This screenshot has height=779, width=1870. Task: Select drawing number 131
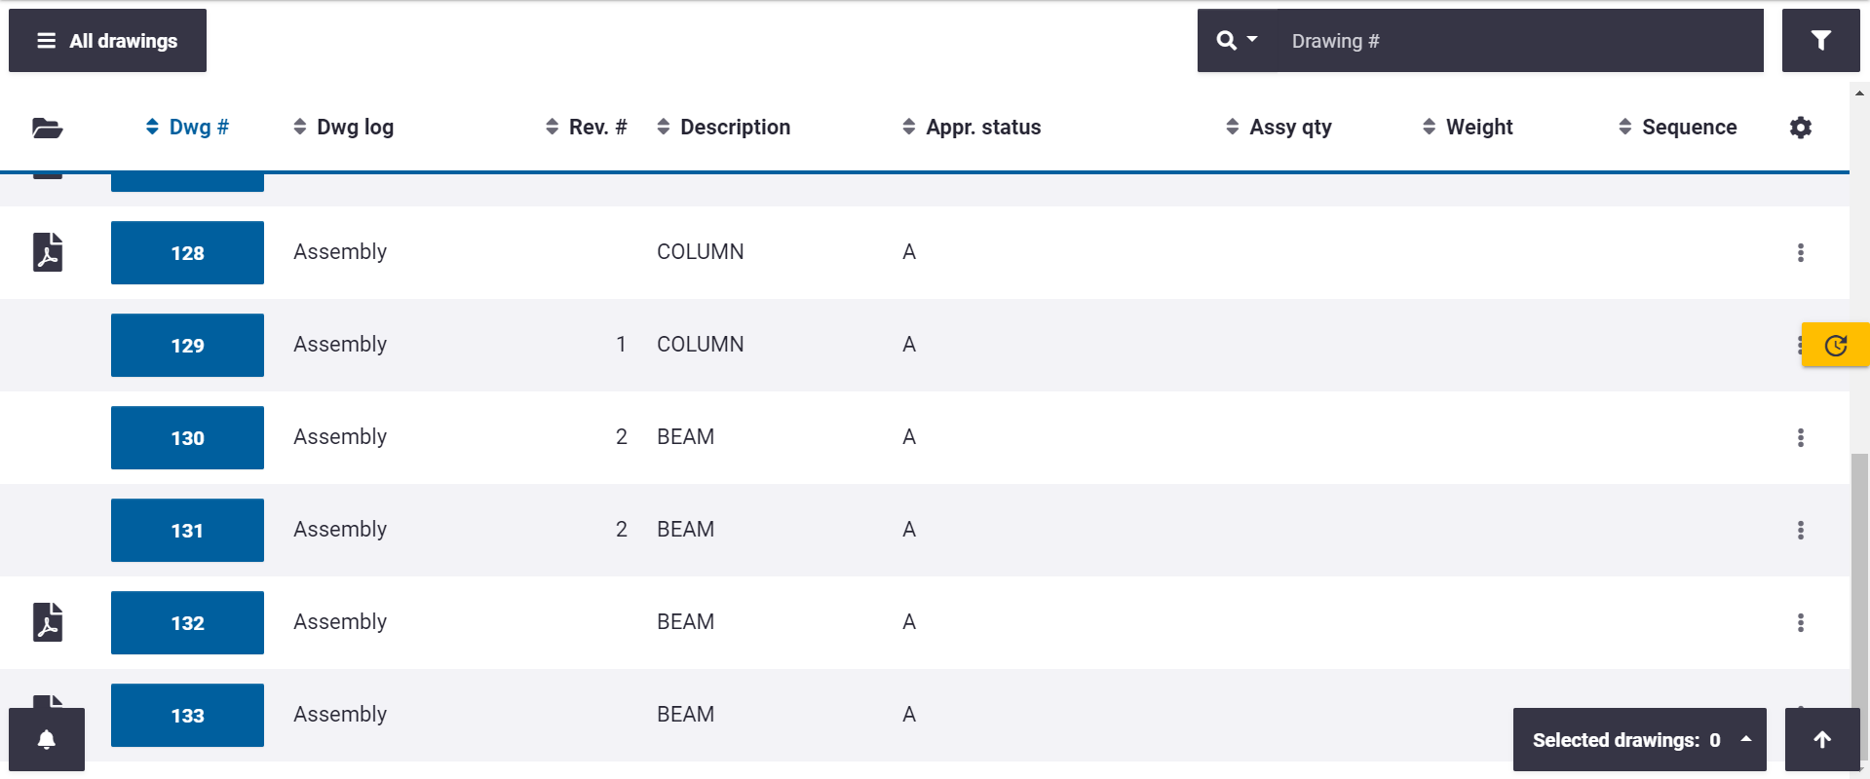pos(187,531)
